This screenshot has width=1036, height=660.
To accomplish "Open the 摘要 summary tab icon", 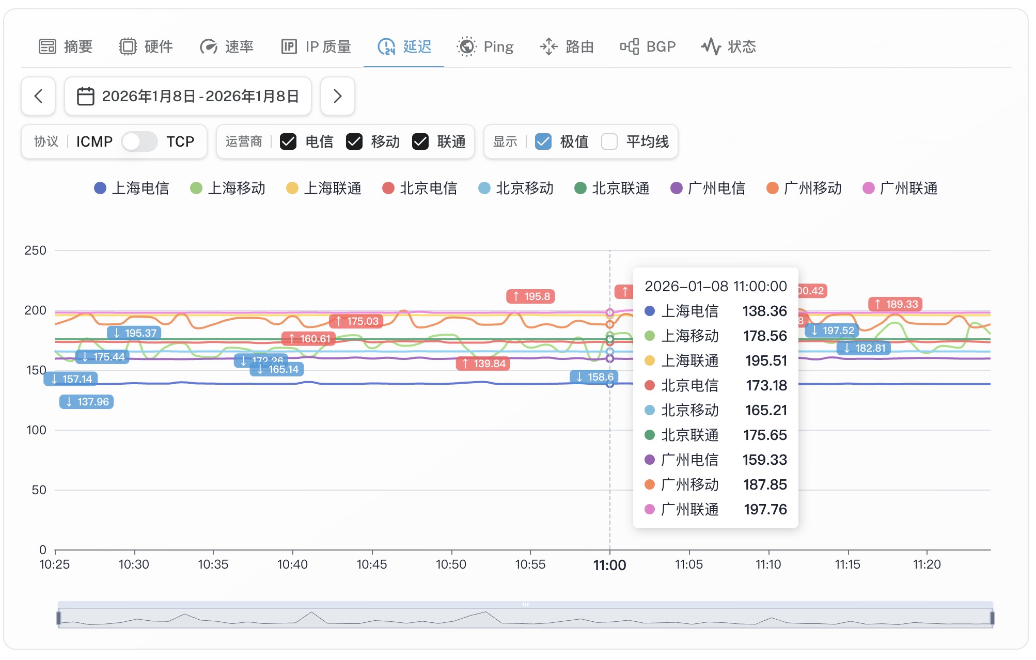I will click(x=48, y=46).
